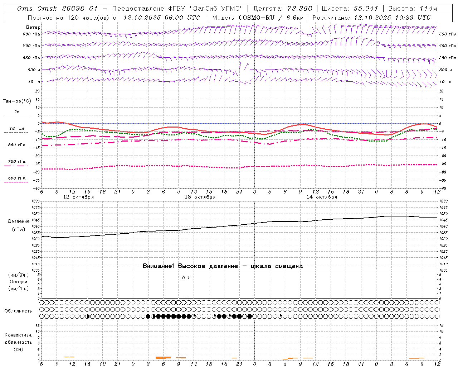Click the Прогноз на 120 часа(ов) text

tap(69, 18)
